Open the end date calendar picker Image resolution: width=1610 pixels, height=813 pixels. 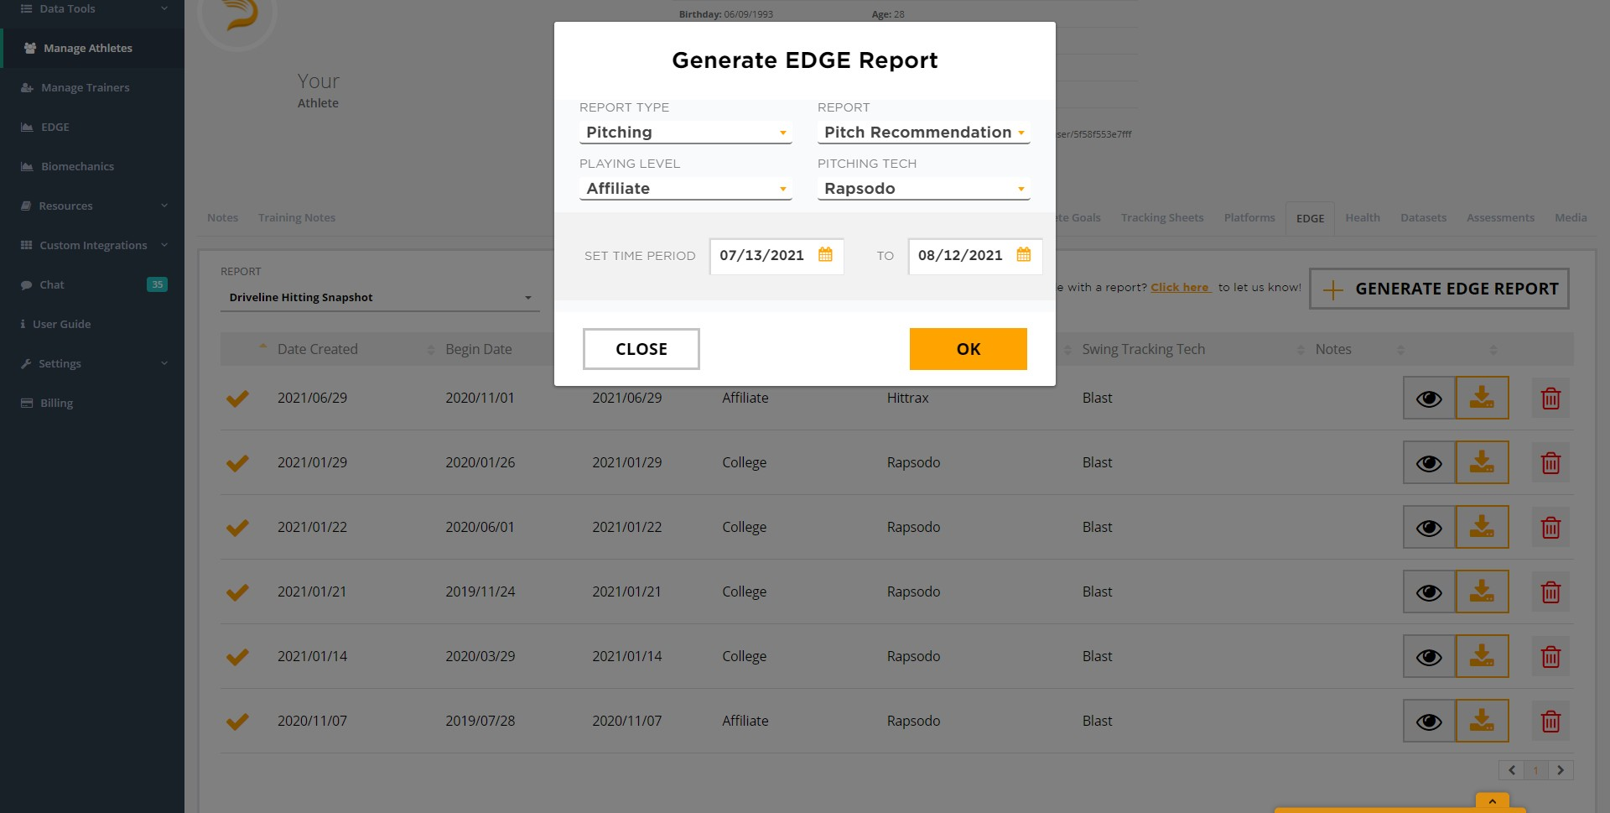pos(1023,255)
